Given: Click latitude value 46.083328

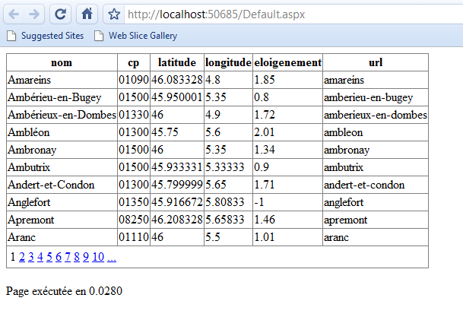Looking at the screenshot, I should point(177,80).
